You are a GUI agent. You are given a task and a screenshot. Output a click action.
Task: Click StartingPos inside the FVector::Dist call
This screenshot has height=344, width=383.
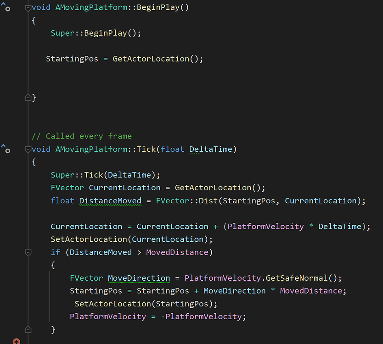249,201
